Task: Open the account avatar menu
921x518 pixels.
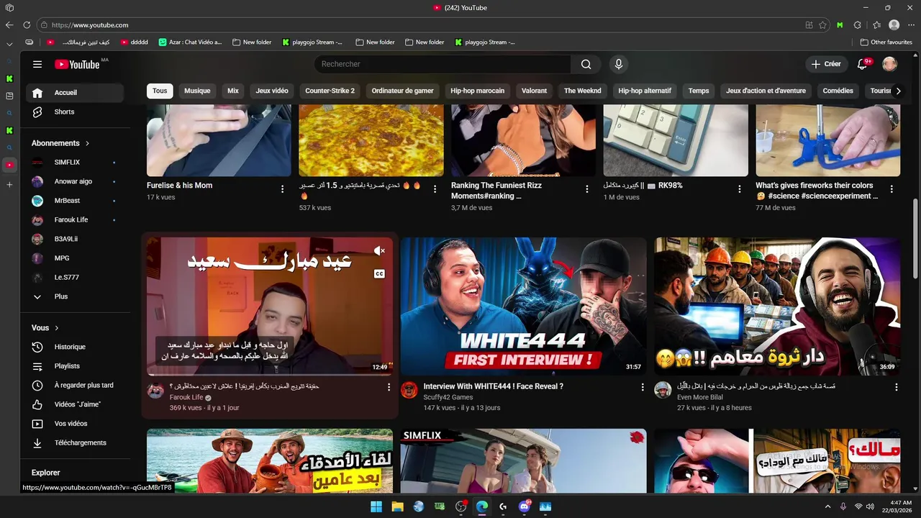Action: (889, 64)
